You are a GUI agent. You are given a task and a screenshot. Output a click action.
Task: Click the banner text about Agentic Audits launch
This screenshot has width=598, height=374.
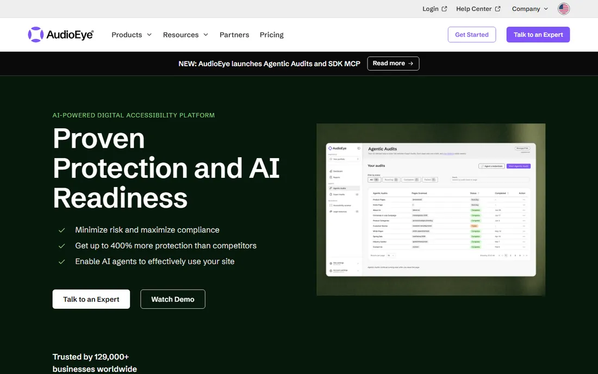click(269, 64)
